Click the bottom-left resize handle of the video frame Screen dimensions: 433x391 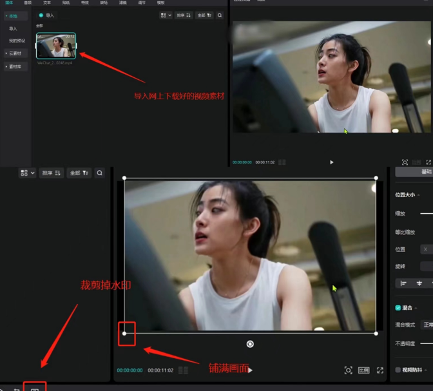(124, 334)
